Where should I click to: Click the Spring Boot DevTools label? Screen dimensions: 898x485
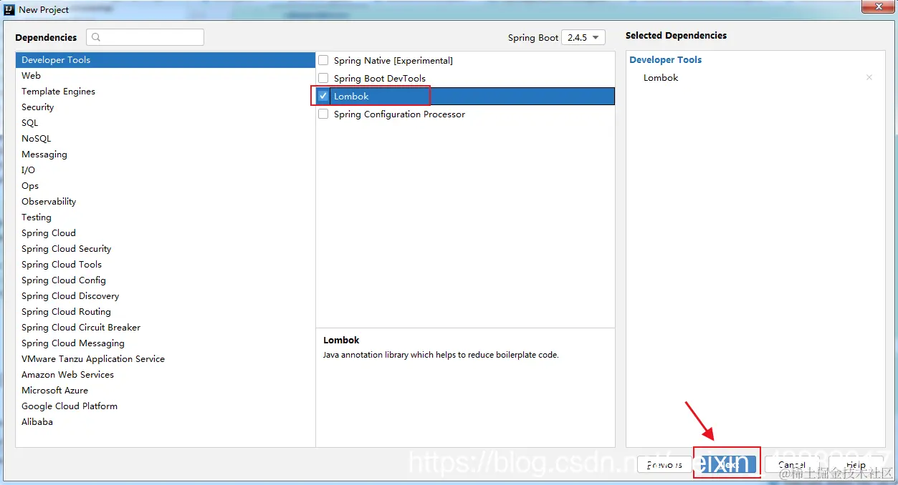click(380, 78)
